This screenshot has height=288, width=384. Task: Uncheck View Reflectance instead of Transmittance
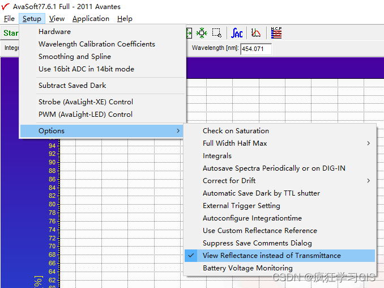(x=280, y=256)
